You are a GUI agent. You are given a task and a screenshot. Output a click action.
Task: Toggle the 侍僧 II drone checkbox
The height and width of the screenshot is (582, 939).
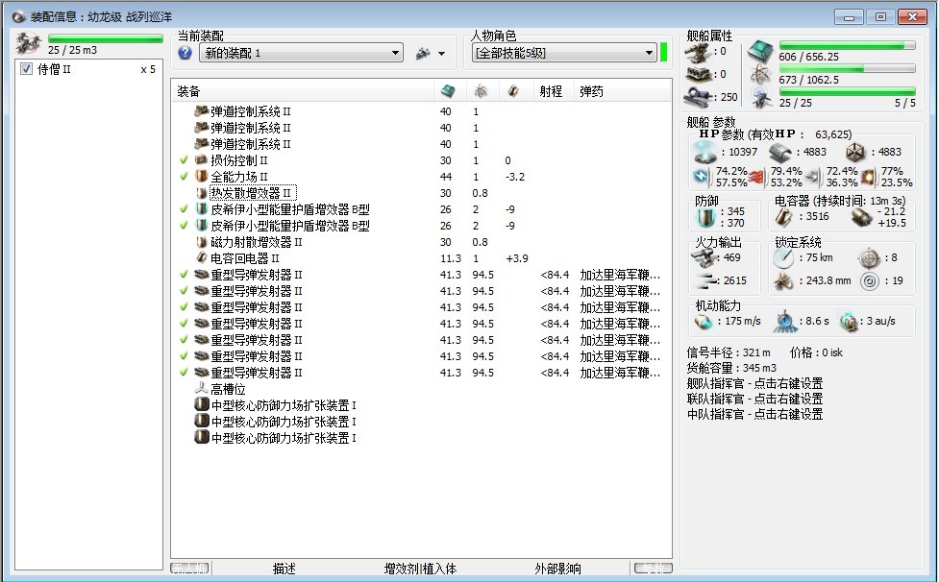click(x=26, y=69)
